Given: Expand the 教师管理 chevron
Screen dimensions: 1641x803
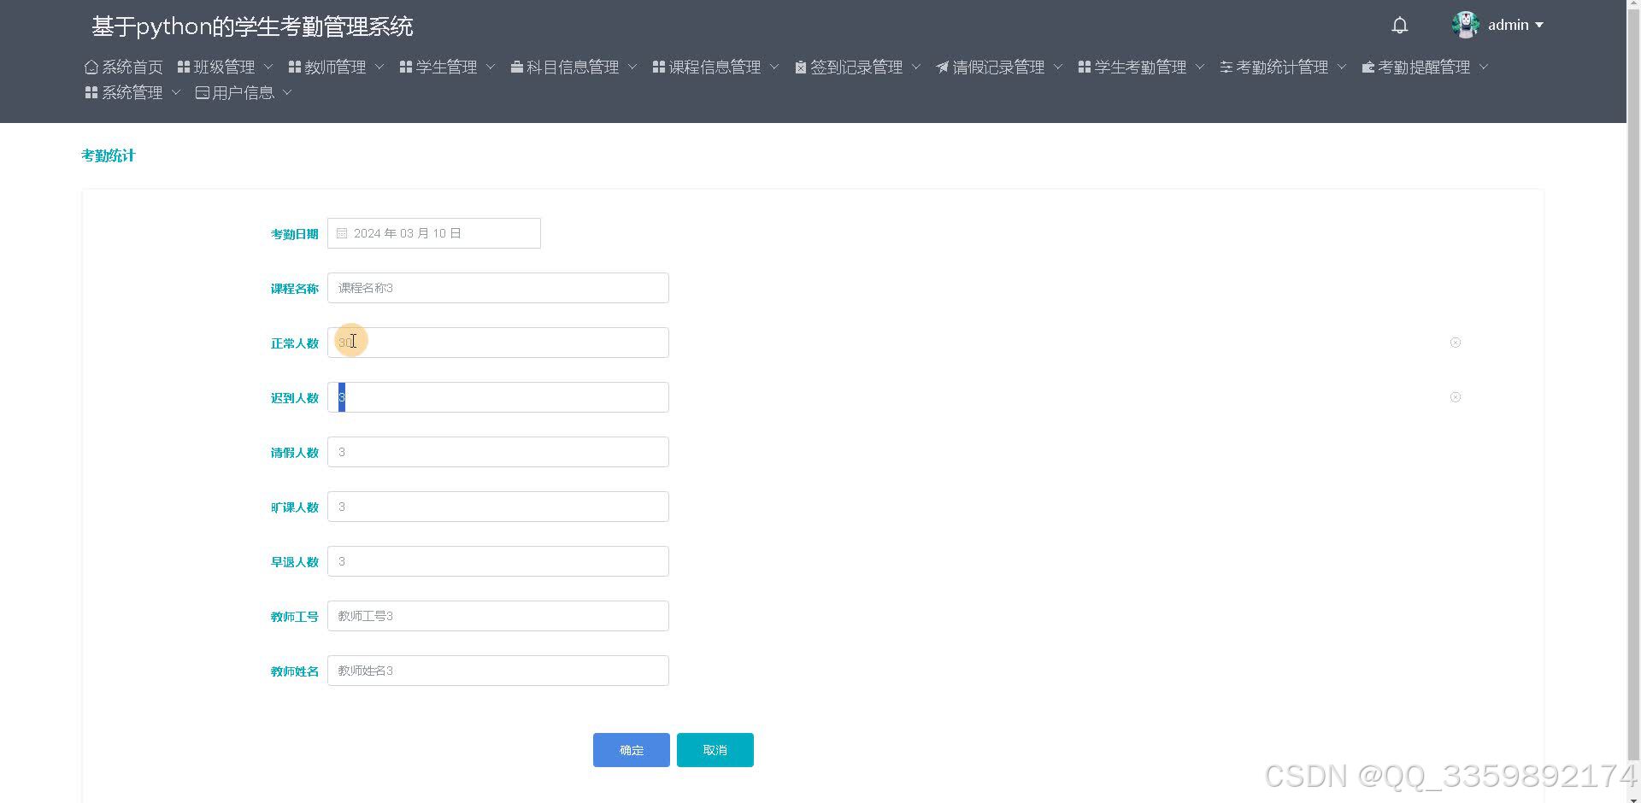Looking at the screenshot, I should 379,67.
